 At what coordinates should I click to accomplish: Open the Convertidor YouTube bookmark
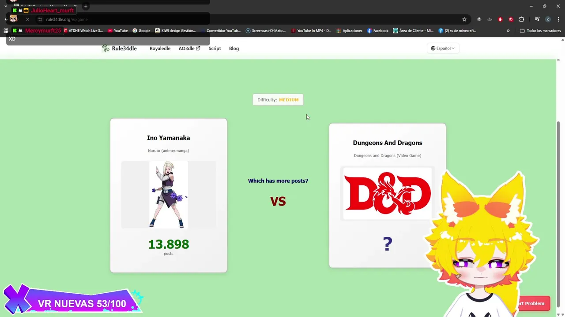click(x=221, y=31)
